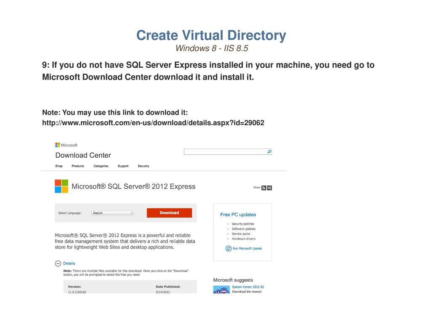Image resolution: width=431 pixels, height=323 pixels.
Task: Click the search magnifier icon
Action: click(x=269, y=151)
